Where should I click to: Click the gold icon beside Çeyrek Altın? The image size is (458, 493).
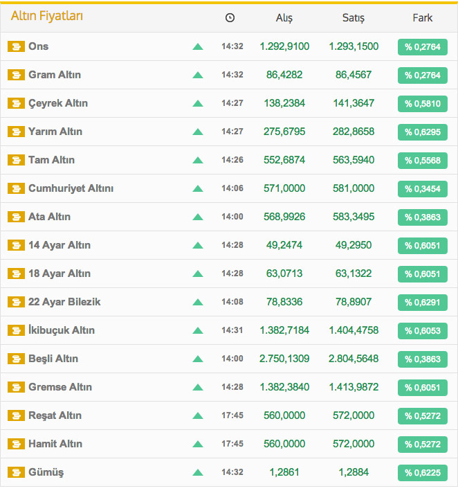pyautogui.click(x=16, y=103)
